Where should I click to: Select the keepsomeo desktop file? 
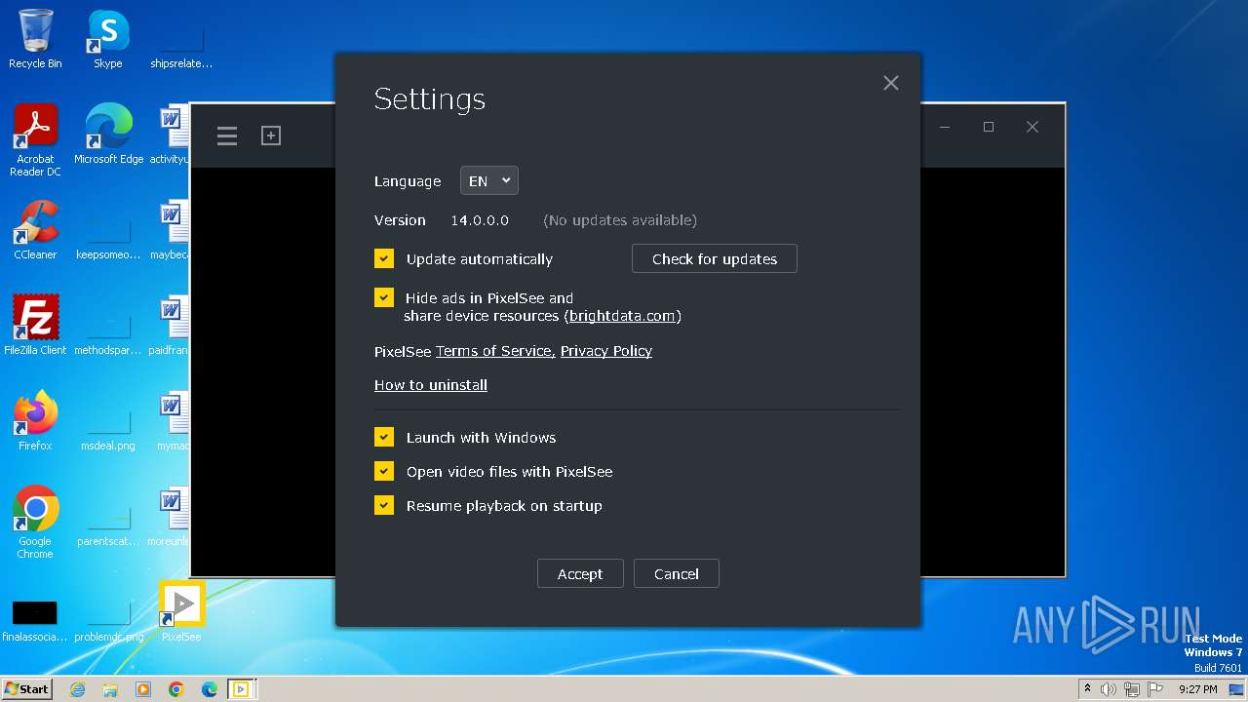108,237
